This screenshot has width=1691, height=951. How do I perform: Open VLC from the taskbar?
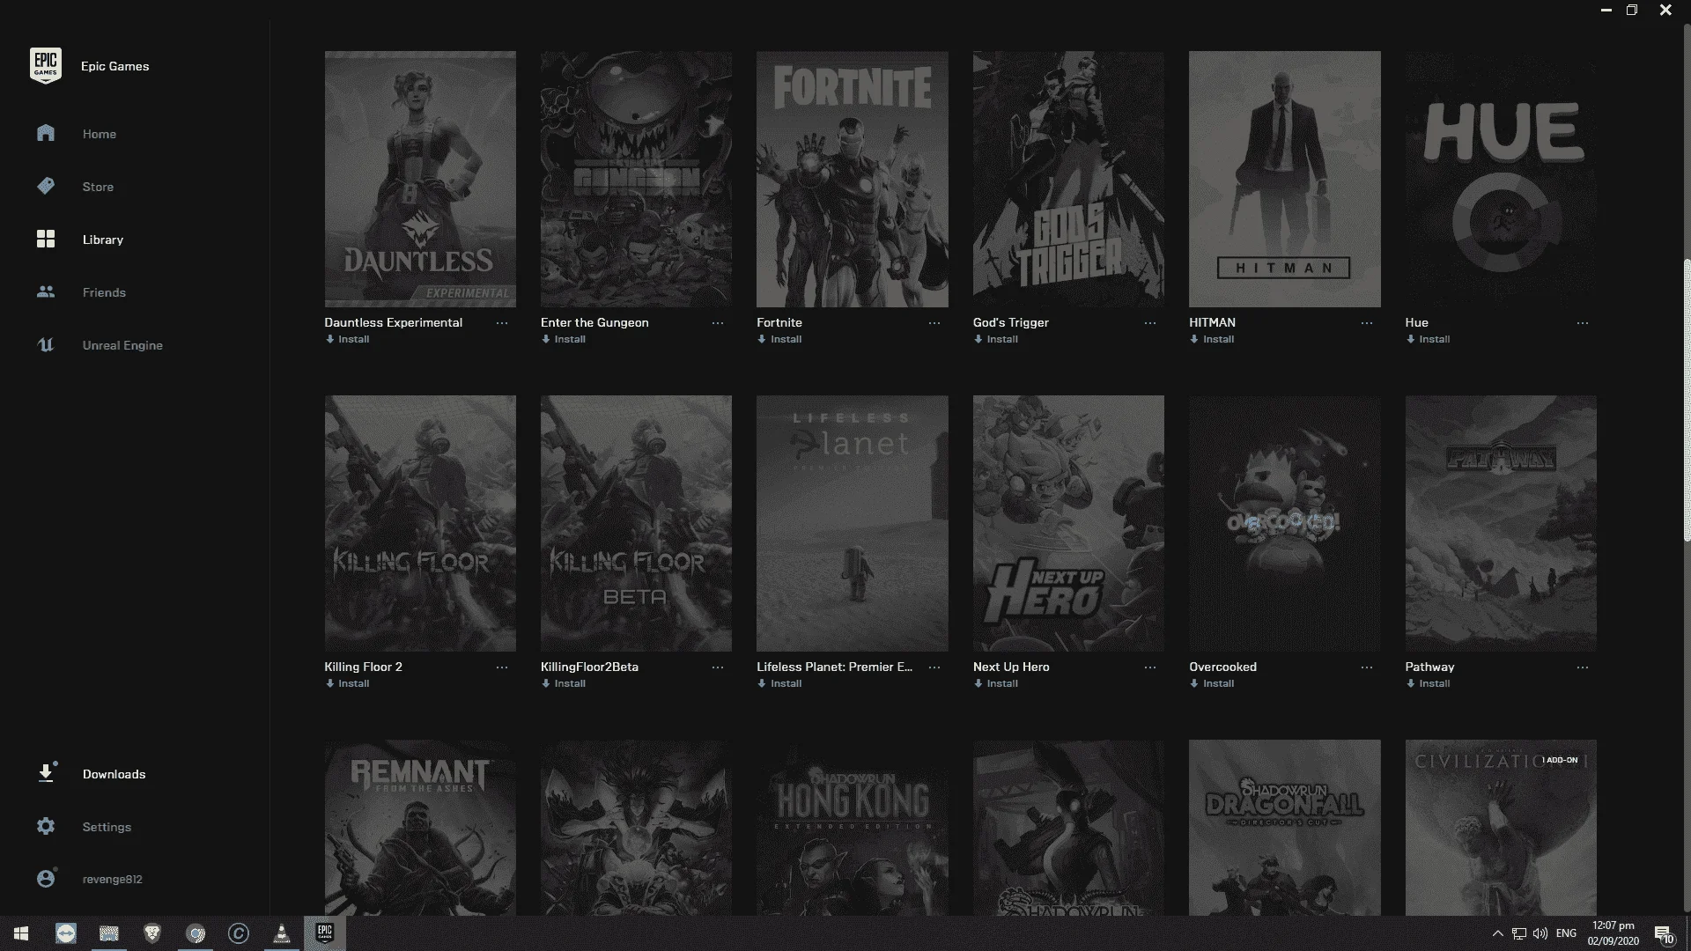click(x=282, y=933)
